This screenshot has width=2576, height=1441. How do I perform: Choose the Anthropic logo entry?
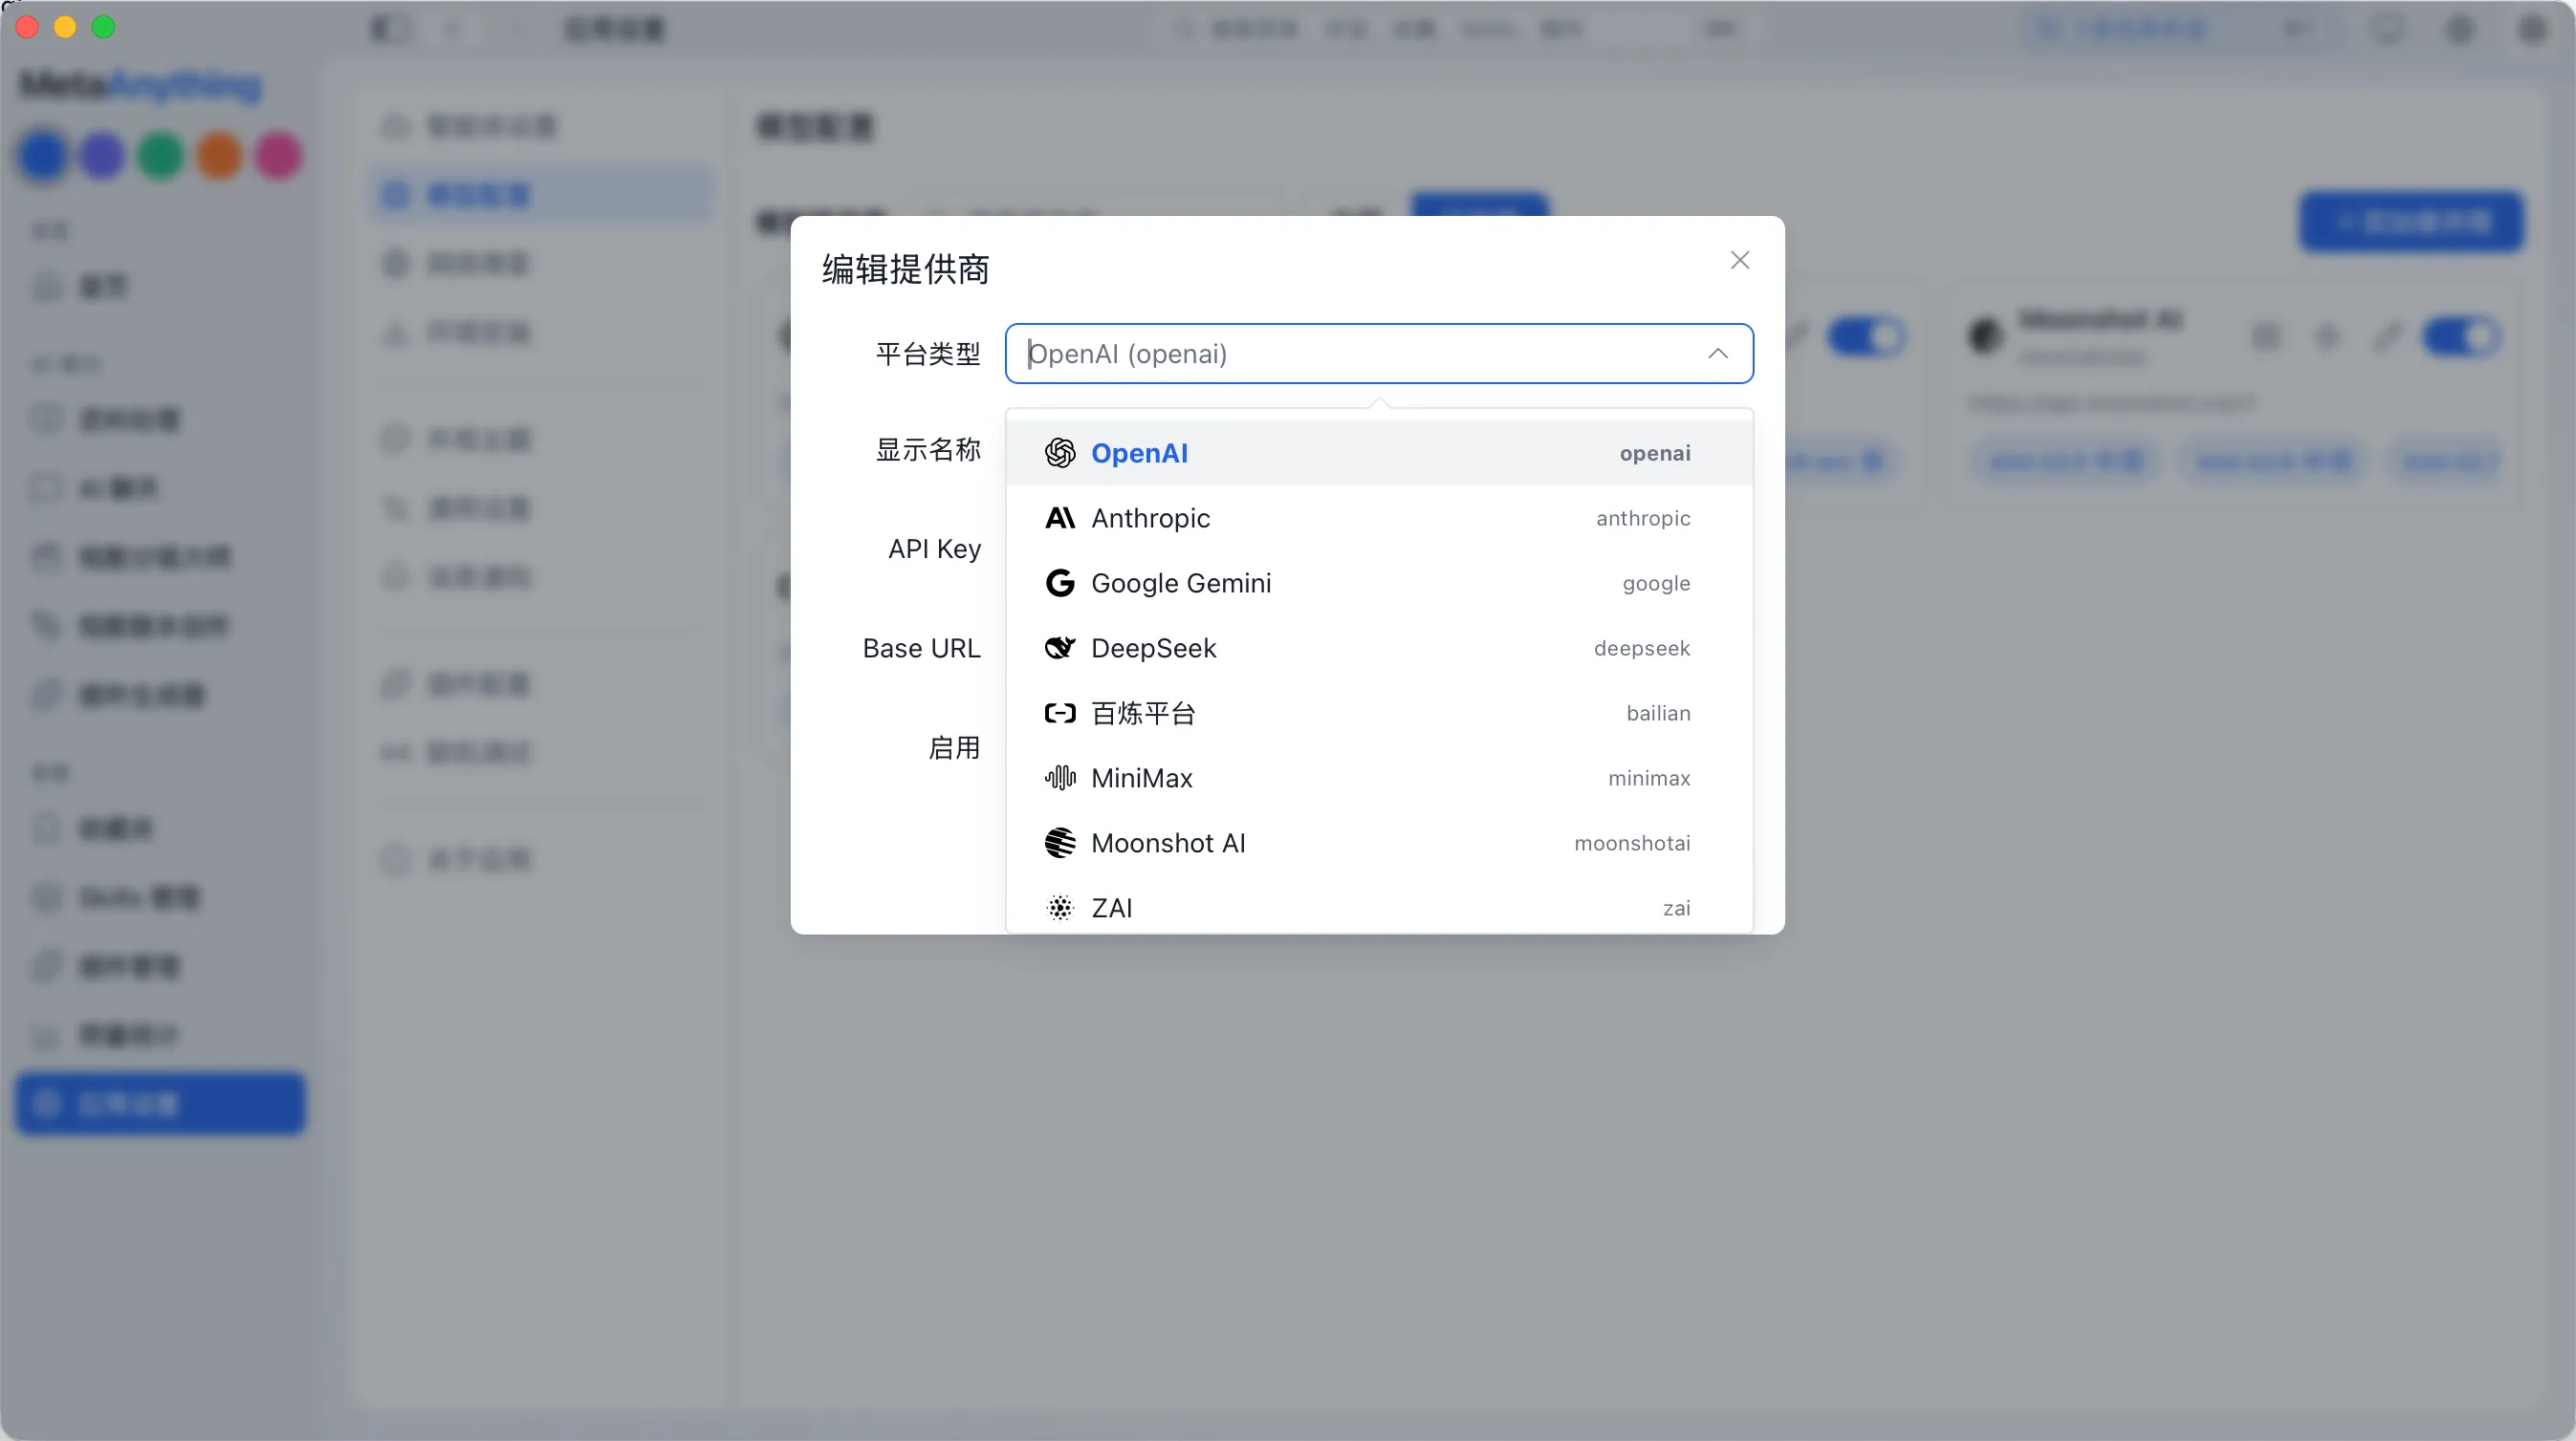click(x=1379, y=518)
